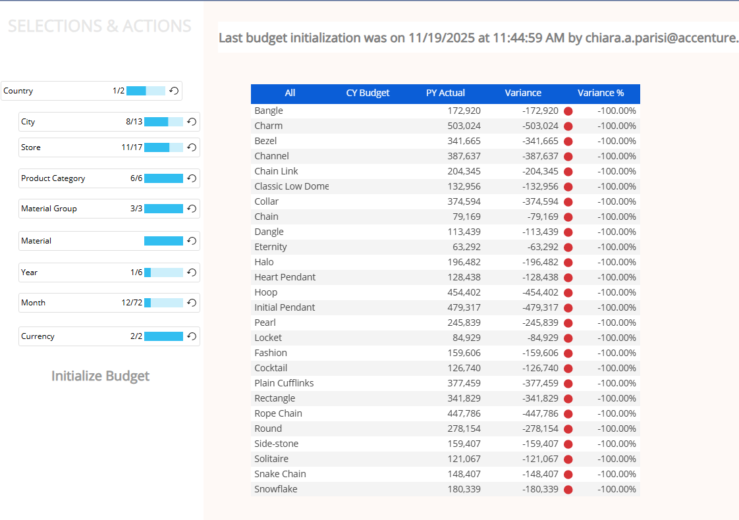Click the red indicator in Hoop row

pyautogui.click(x=568, y=293)
